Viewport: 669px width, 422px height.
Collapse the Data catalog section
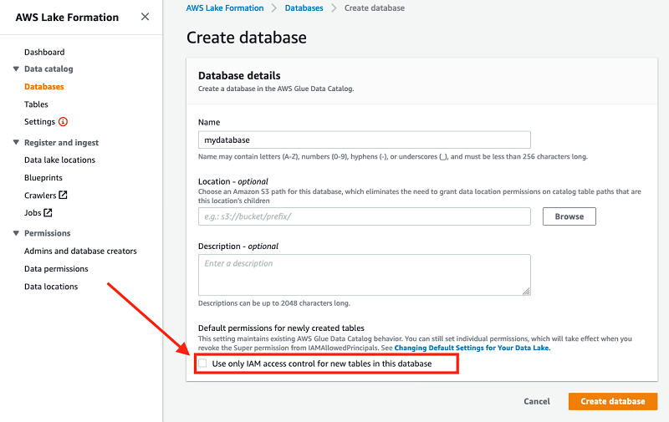[x=16, y=69]
